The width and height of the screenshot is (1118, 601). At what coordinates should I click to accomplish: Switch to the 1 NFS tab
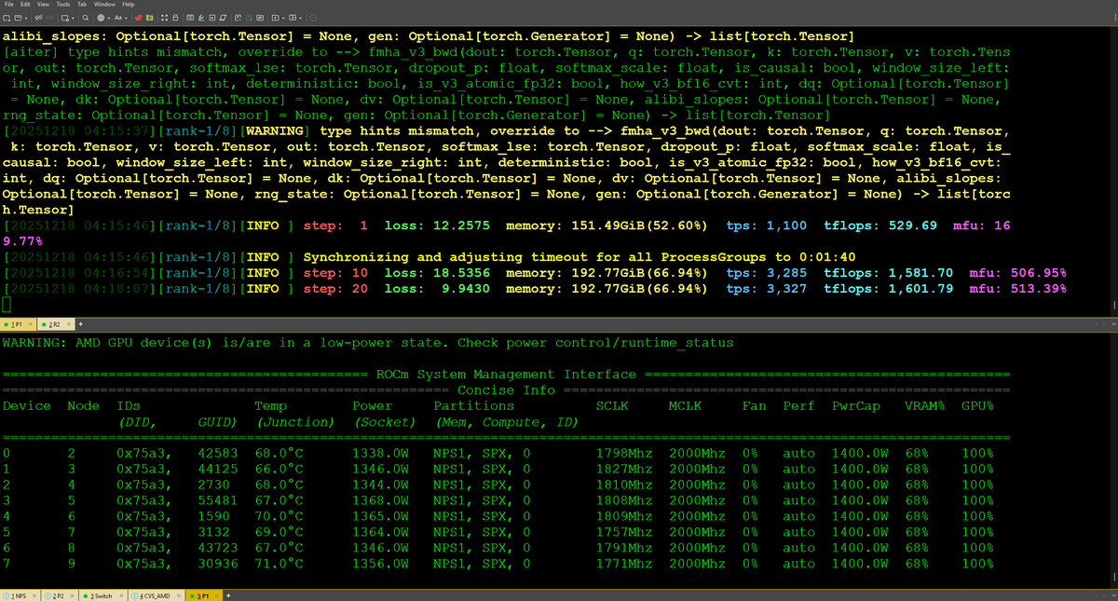pos(20,595)
